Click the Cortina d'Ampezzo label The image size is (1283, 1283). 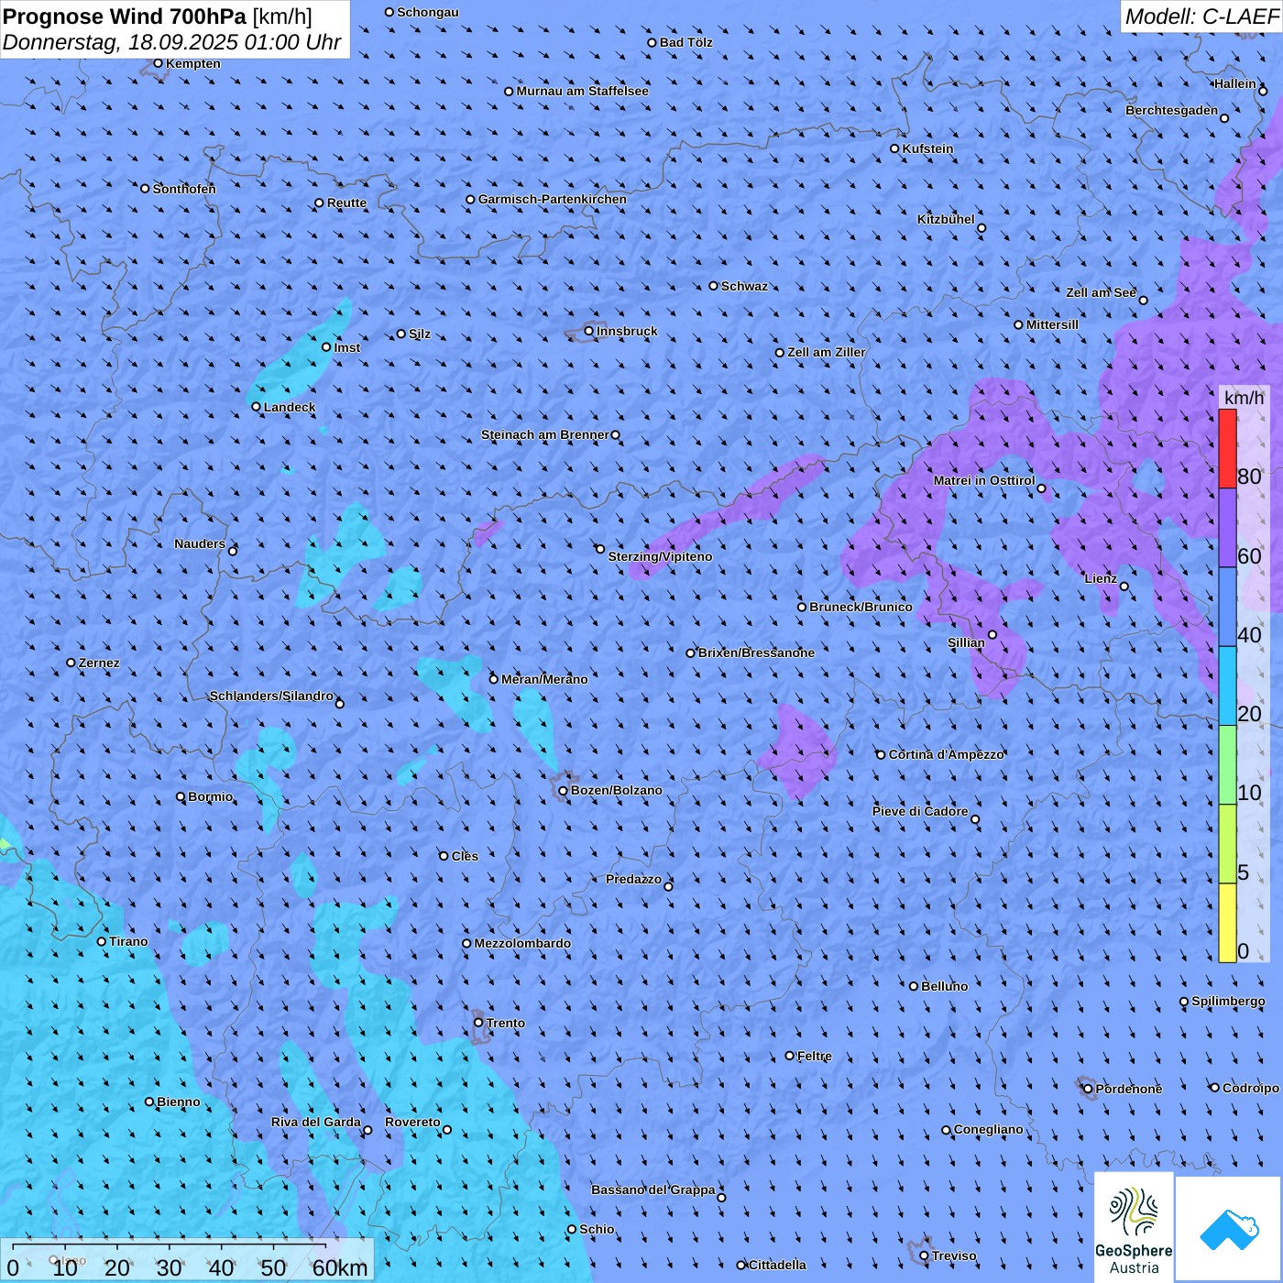(947, 754)
